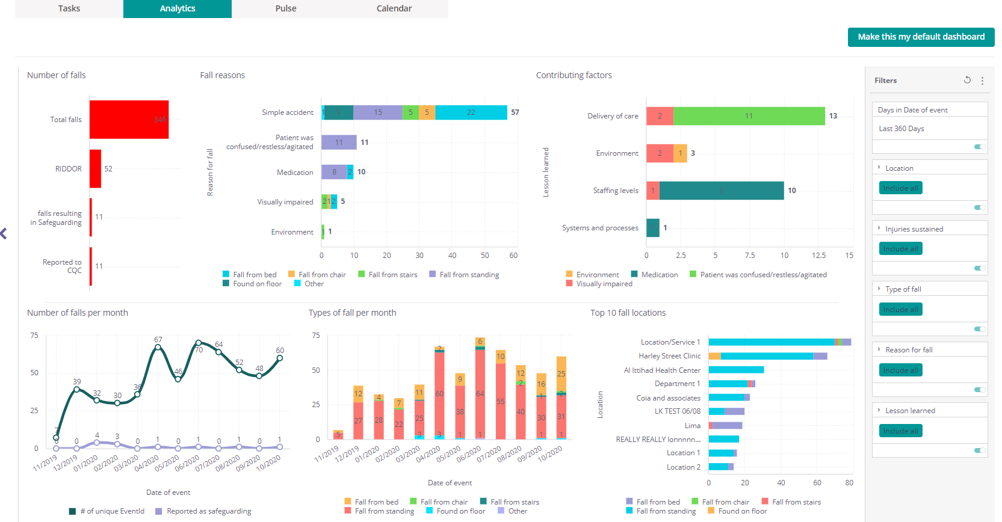Viewport: 1002px width, 522px height.
Task: Expand the Injuries sustained filter chevron
Action: point(879,229)
